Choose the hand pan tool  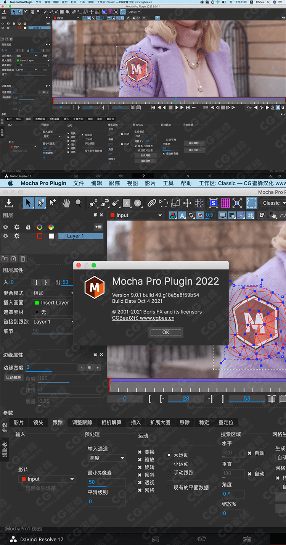[x=66, y=203]
